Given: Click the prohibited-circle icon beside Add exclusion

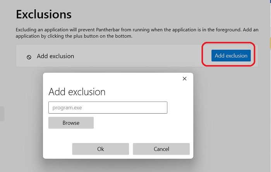Looking at the screenshot, I should (29, 57).
